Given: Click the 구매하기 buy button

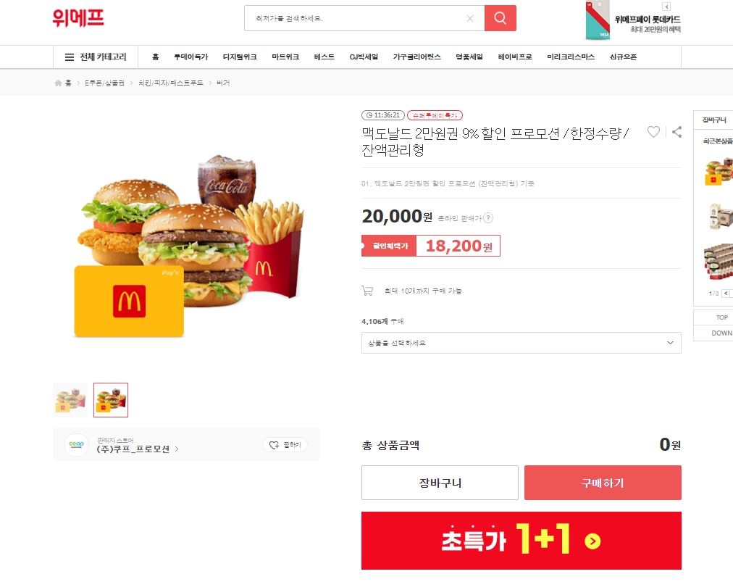Looking at the screenshot, I should click(603, 483).
